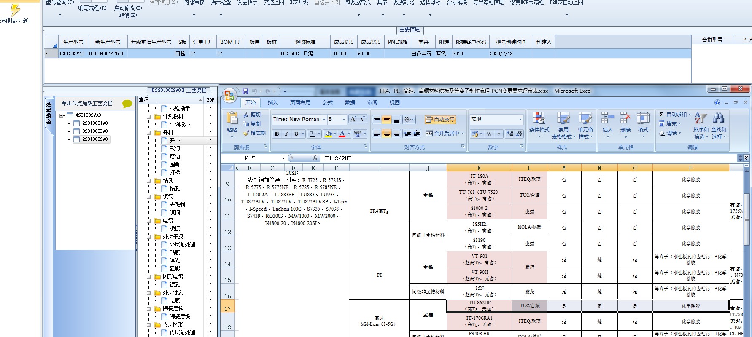Open fill color bucket swatch

point(328,134)
